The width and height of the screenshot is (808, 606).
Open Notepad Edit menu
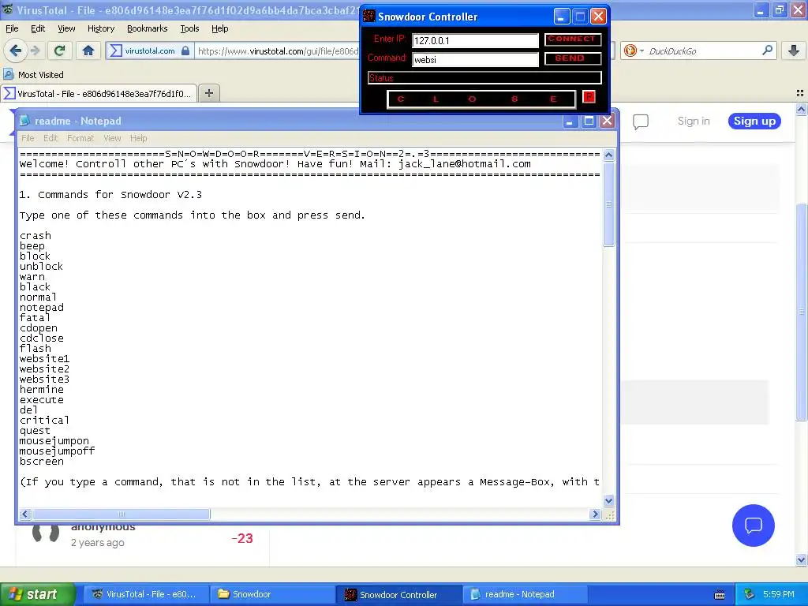tap(50, 138)
